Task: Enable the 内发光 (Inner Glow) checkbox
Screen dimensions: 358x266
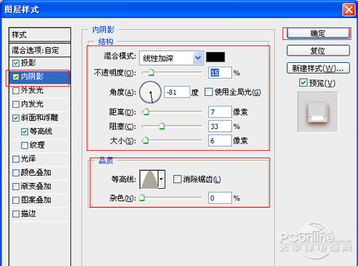Action: pos(16,104)
